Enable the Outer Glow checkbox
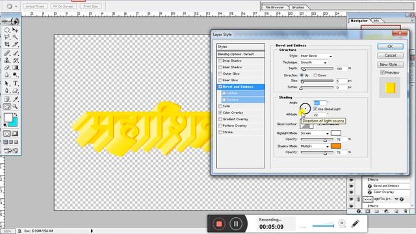Image resolution: width=416 pixels, height=234 pixels. [x=220, y=73]
